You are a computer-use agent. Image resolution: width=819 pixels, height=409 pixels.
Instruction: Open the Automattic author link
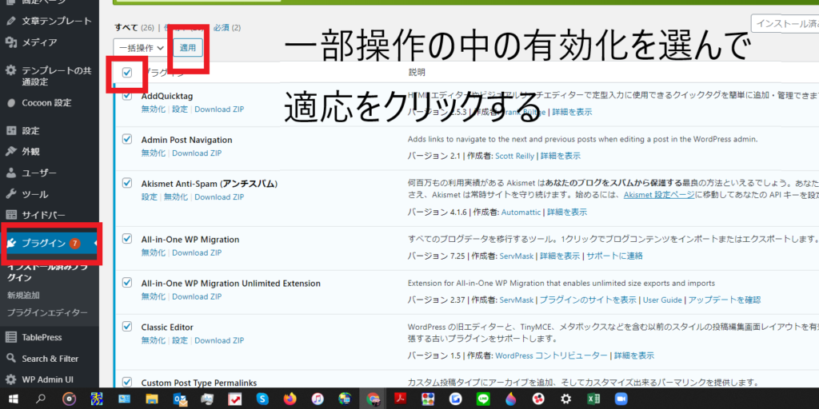[521, 212]
